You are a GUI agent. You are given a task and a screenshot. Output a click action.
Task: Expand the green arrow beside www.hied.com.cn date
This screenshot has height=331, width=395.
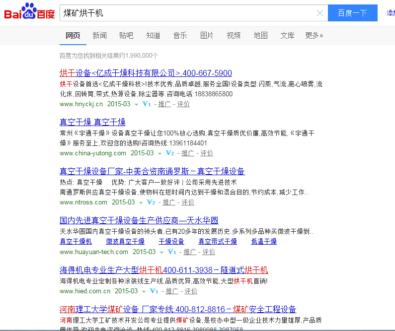point(144,292)
